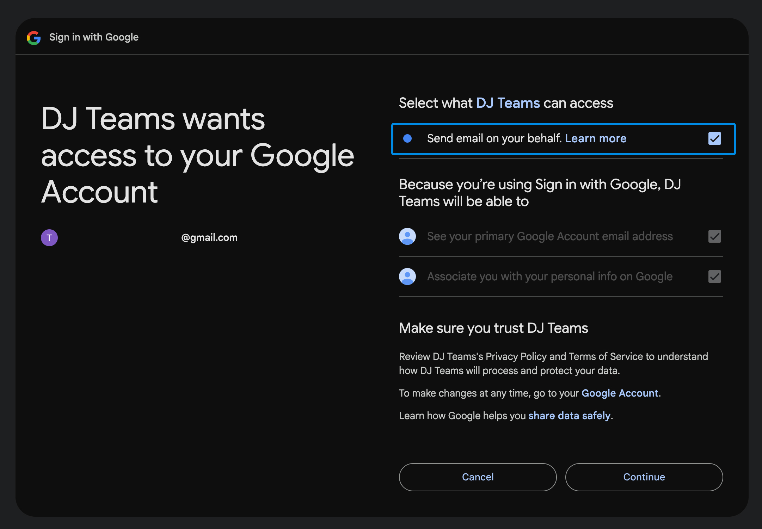This screenshot has width=762, height=529.
Task: Uncheck the Send email on your behalf checkbox
Action: (x=715, y=138)
